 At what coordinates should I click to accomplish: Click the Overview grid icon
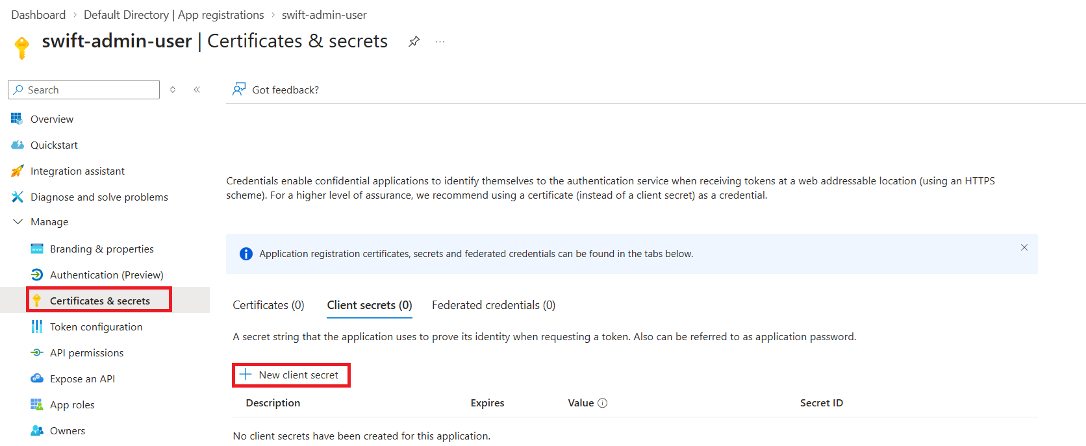(17, 119)
